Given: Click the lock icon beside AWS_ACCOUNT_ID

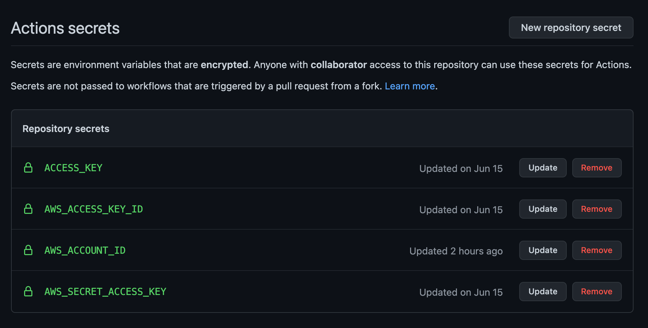Looking at the screenshot, I should pyautogui.click(x=28, y=250).
